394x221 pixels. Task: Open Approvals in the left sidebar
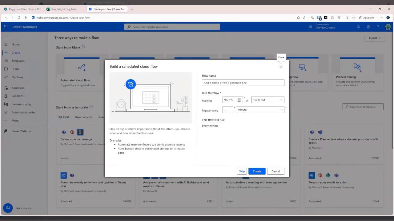click(18, 88)
